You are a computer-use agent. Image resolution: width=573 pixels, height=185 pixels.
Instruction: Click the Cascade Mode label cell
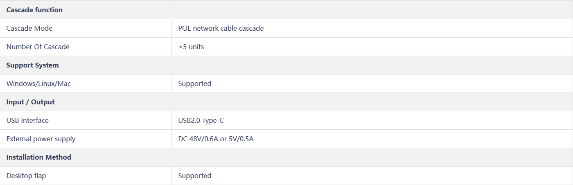(x=86, y=28)
